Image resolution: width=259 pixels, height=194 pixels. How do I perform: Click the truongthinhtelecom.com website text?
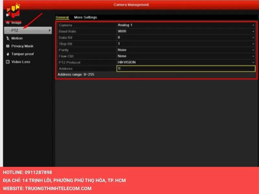(x=58, y=188)
